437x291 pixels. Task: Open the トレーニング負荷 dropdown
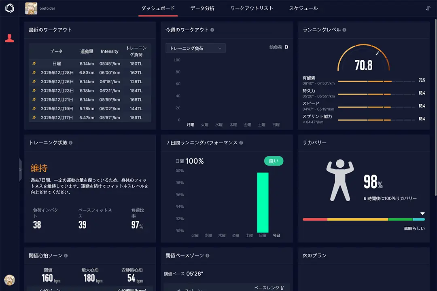coord(195,48)
